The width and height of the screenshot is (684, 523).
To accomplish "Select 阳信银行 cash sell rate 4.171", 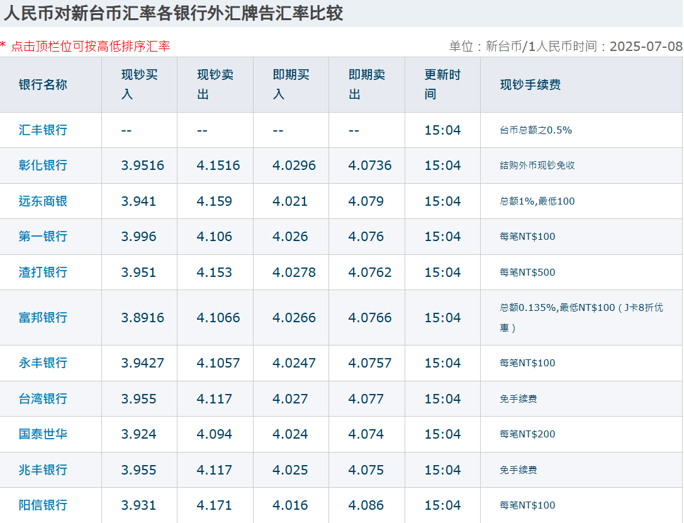I will [x=214, y=505].
